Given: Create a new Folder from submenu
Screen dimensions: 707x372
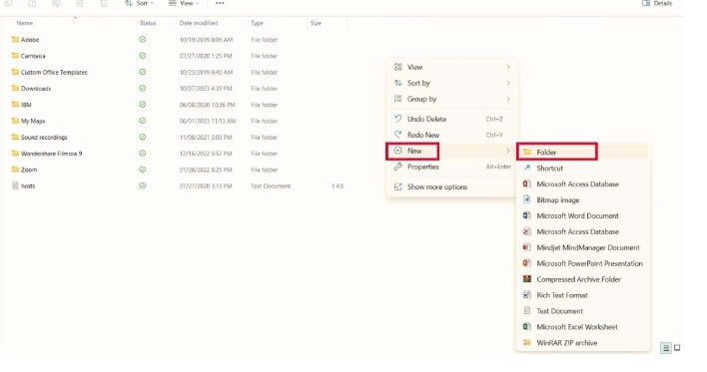Looking at the screenshot, I should tap(582, 153).
